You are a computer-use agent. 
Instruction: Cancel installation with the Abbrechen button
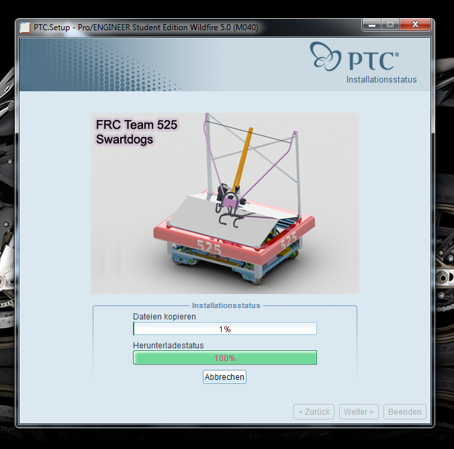click(224, 377)
